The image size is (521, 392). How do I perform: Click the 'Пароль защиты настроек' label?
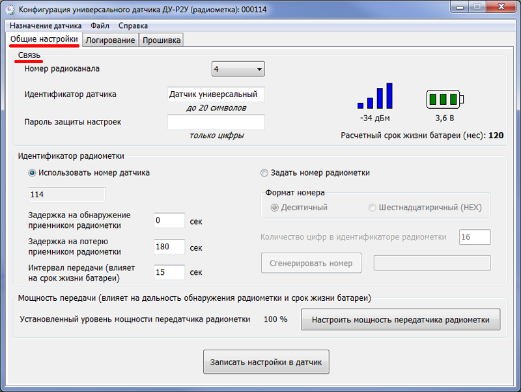72,122
